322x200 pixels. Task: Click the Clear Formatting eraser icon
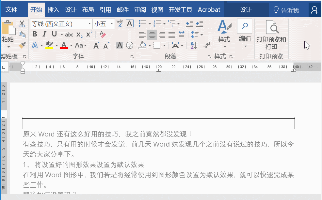pyautogui.click(x=103, y=34)
